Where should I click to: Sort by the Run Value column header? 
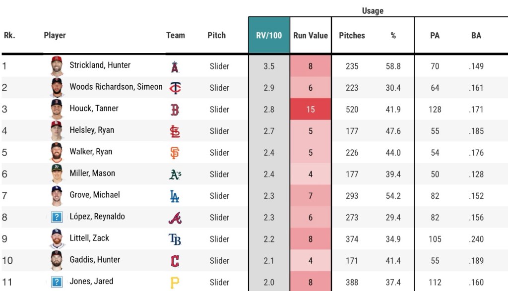311,35
